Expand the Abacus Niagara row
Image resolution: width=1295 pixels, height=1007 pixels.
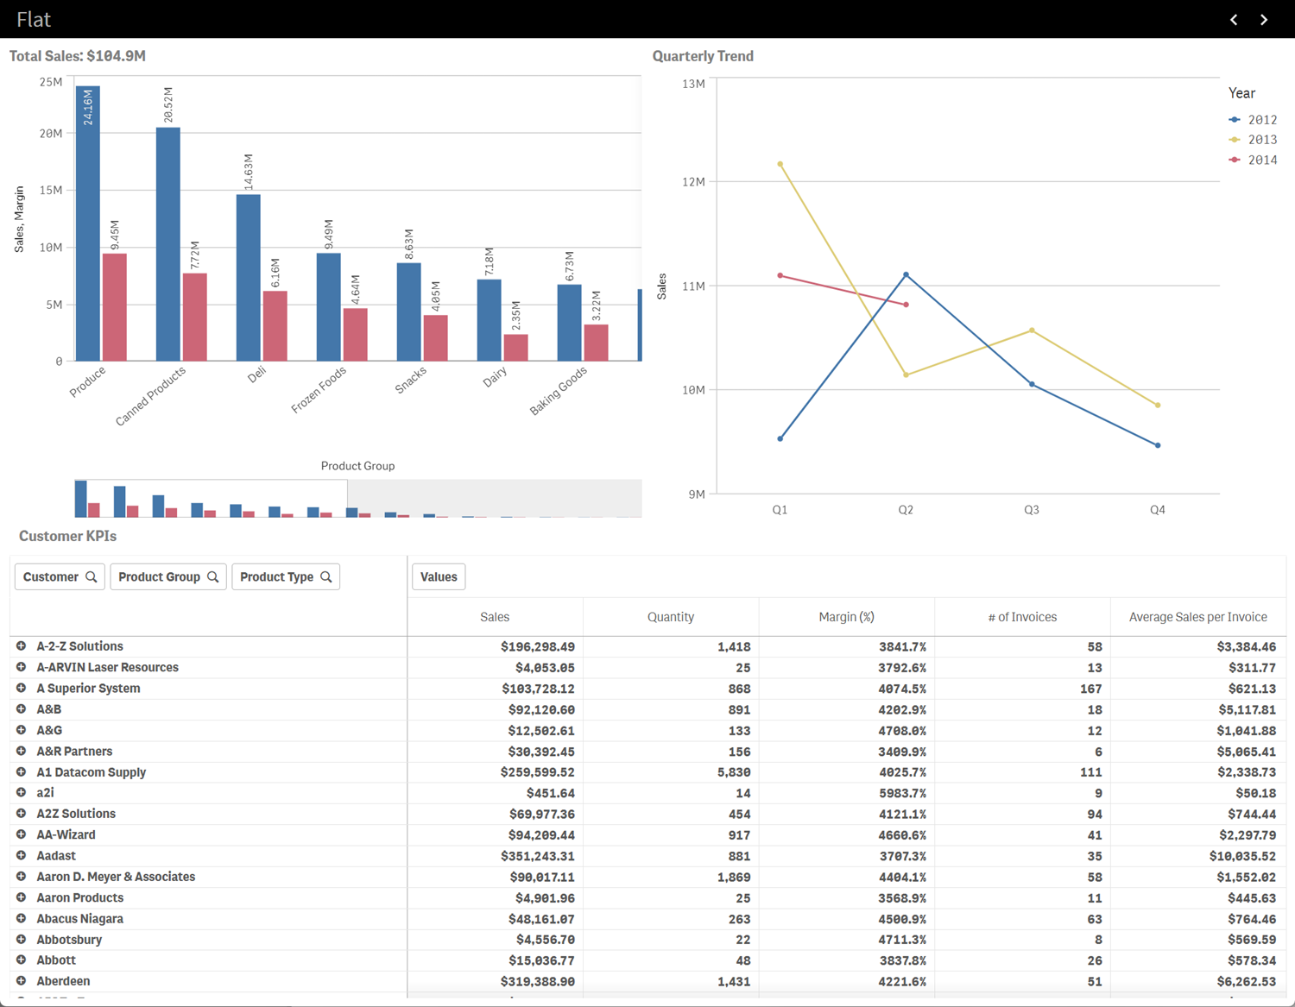pos(22,918)
